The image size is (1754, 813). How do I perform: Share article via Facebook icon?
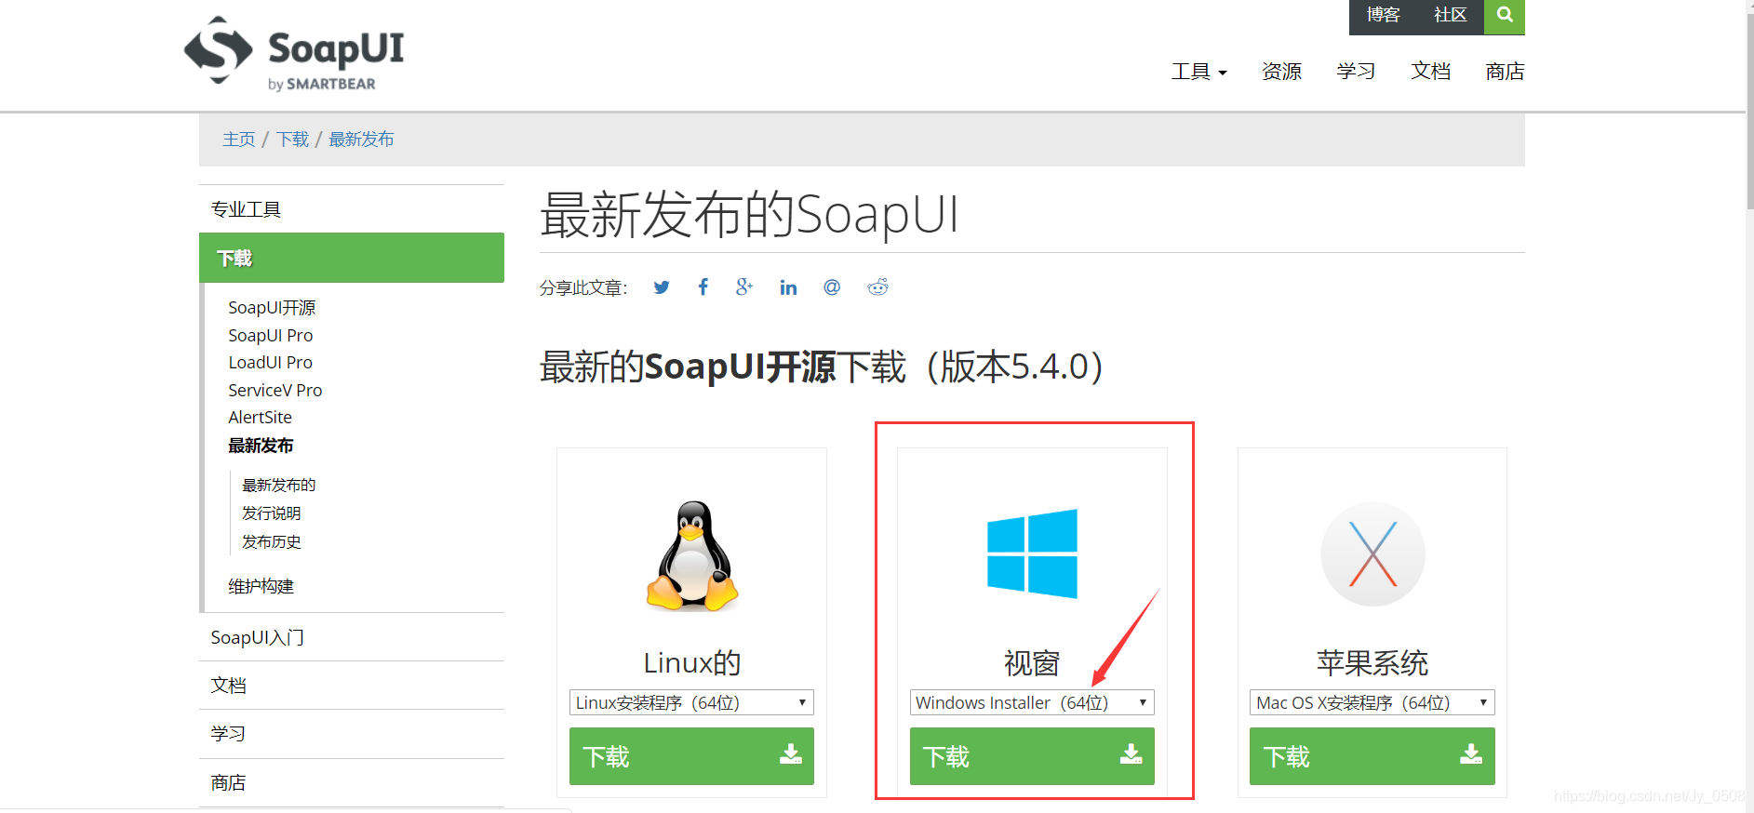click(x=703, y=287)
